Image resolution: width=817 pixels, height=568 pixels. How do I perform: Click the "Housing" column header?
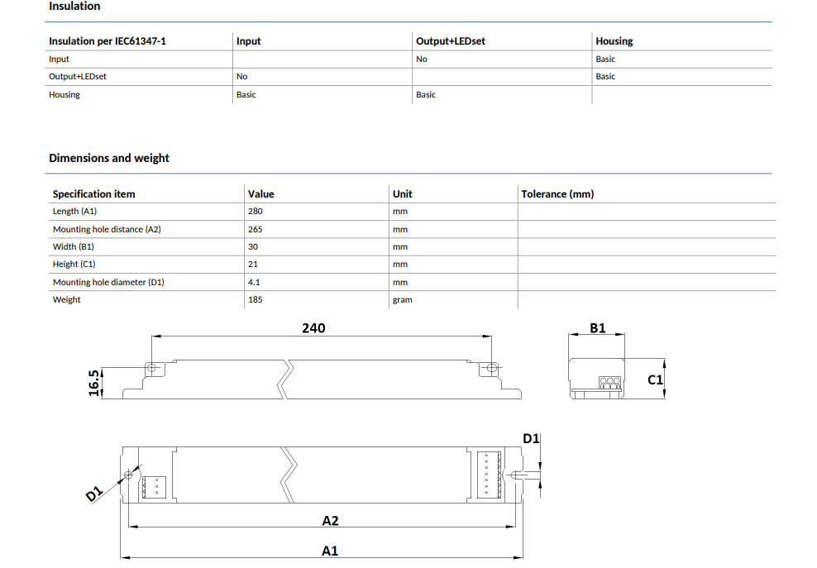[x=614, y=41]
